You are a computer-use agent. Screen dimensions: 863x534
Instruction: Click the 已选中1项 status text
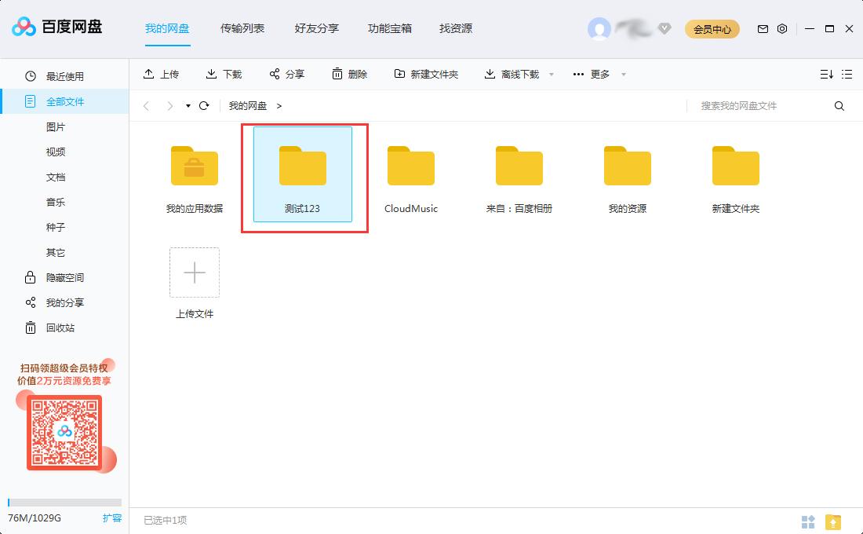click(165, 520)
